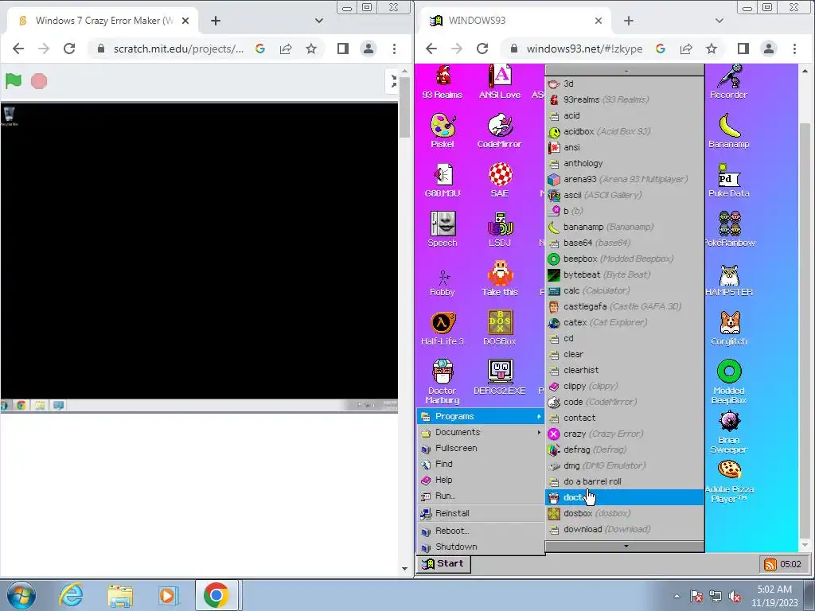Screen dimensions: 815x611
Task: Open the HAMPSTER desktop icon
Action: pyautogui.click(x=729, y=279)
